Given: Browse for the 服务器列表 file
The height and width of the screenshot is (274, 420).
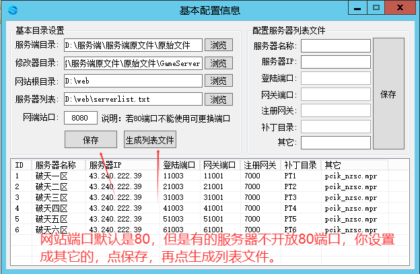Looking at the screenshot, I should (x=218, y=99).
